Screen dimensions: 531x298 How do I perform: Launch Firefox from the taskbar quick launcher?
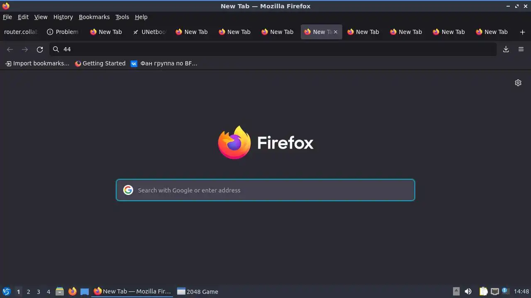72,291
